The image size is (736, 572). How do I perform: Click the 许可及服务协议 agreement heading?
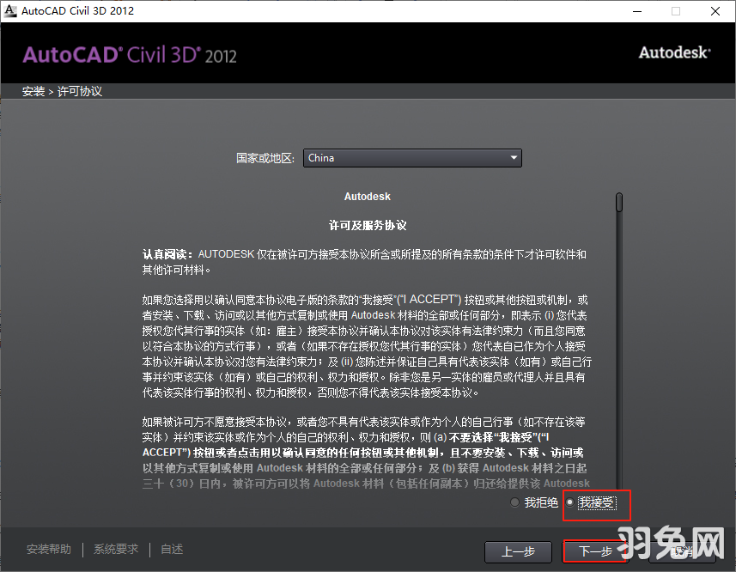pos(368,225)
